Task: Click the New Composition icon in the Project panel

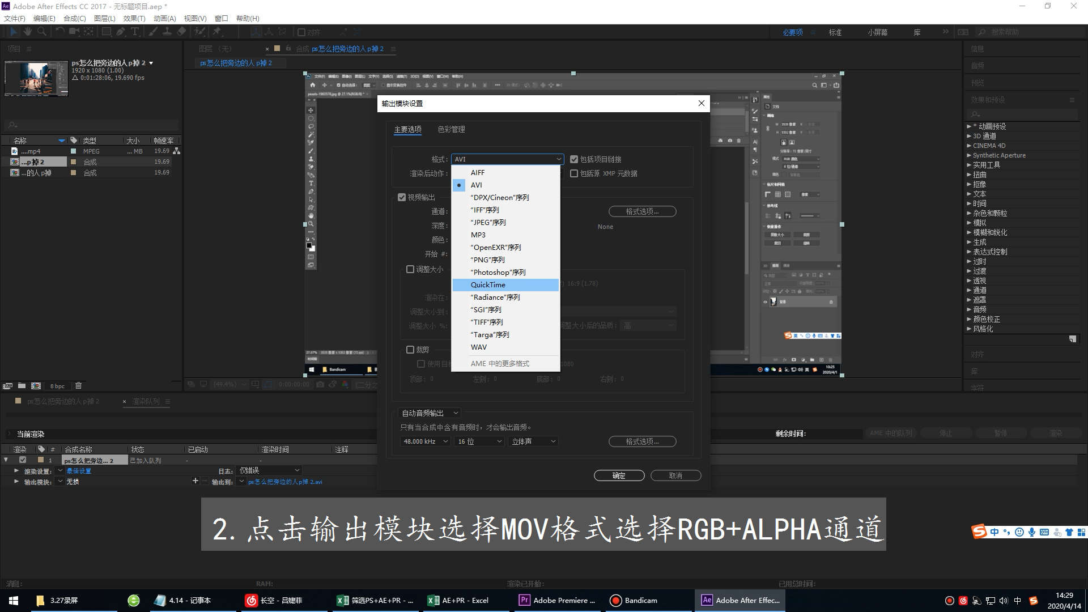Action: [36, 386]
